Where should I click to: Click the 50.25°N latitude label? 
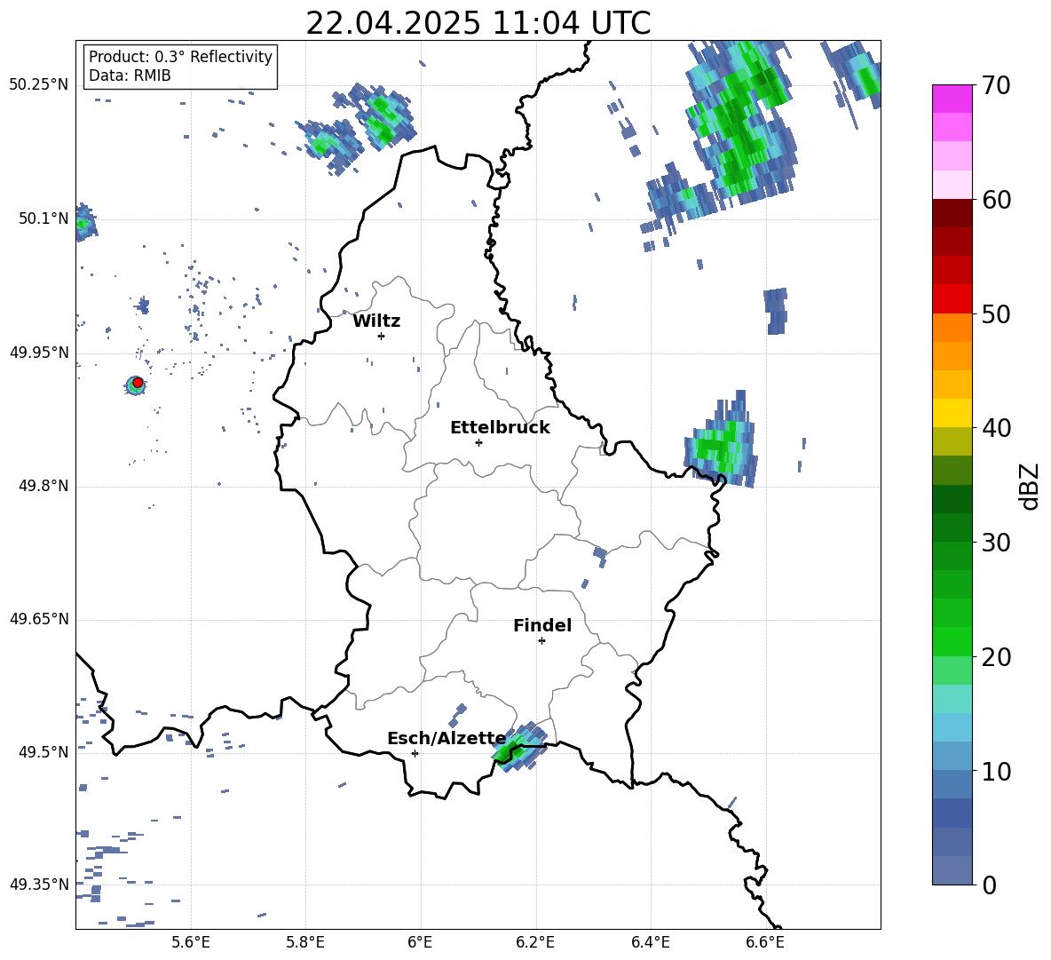[39, 85]
